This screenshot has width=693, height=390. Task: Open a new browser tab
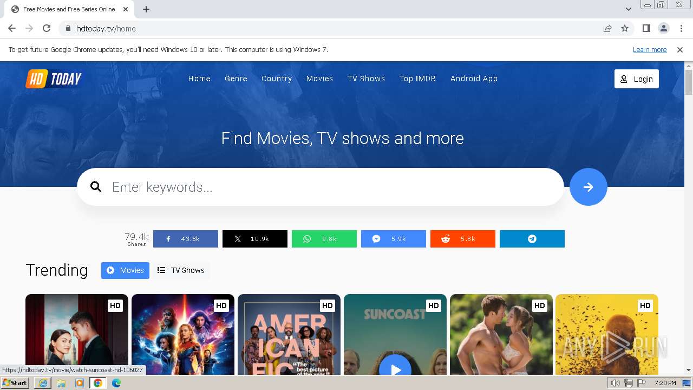click(x=146, y=9)
